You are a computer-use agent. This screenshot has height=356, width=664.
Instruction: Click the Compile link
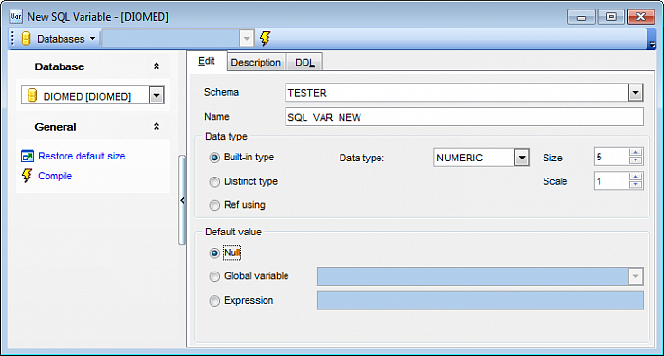(55, 176)
